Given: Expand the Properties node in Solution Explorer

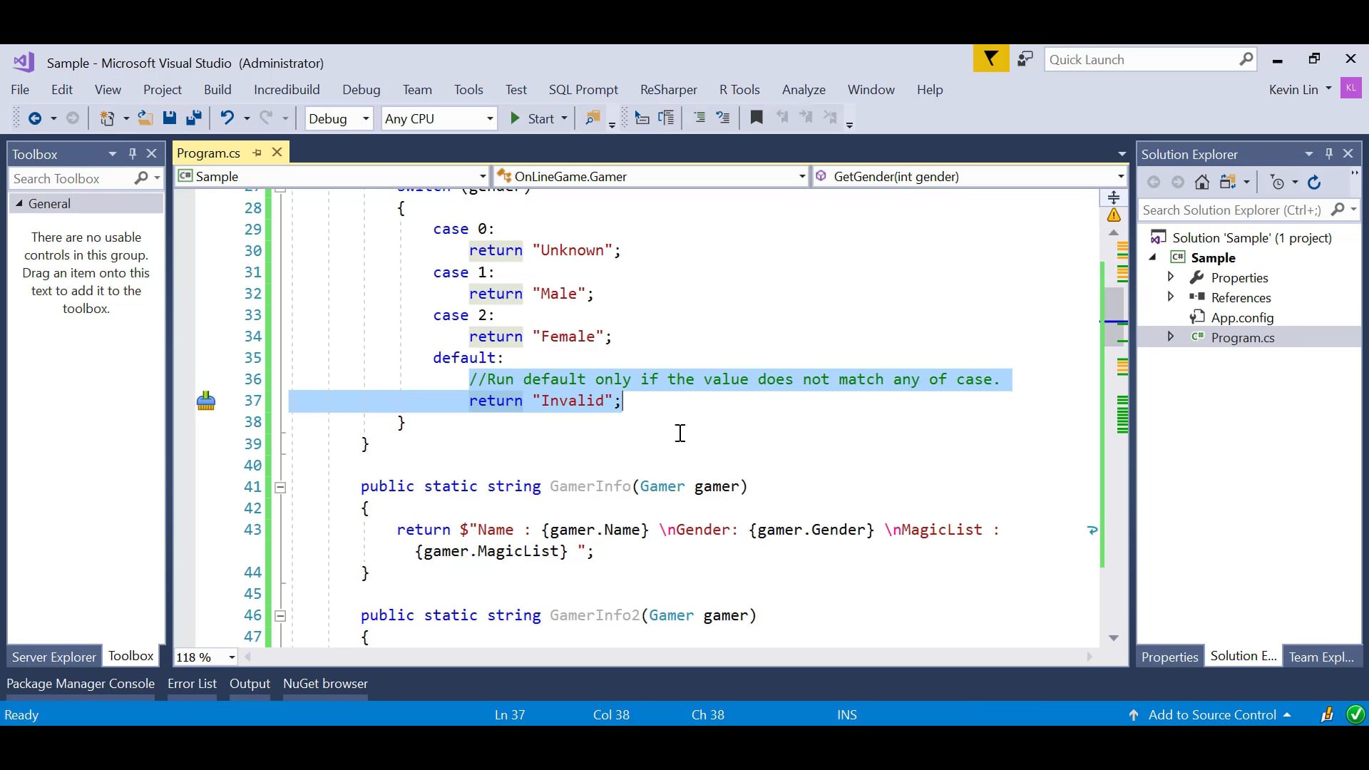Looking at the screenshot, I should tap(1170, 277).
